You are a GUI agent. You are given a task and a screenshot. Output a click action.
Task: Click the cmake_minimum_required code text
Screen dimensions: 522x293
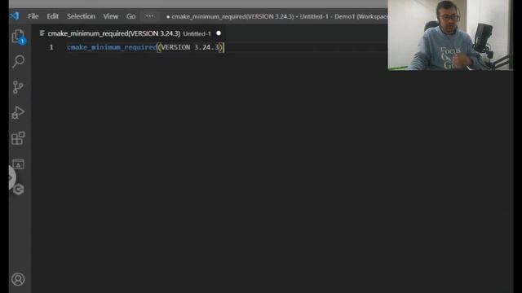point(112,47)
